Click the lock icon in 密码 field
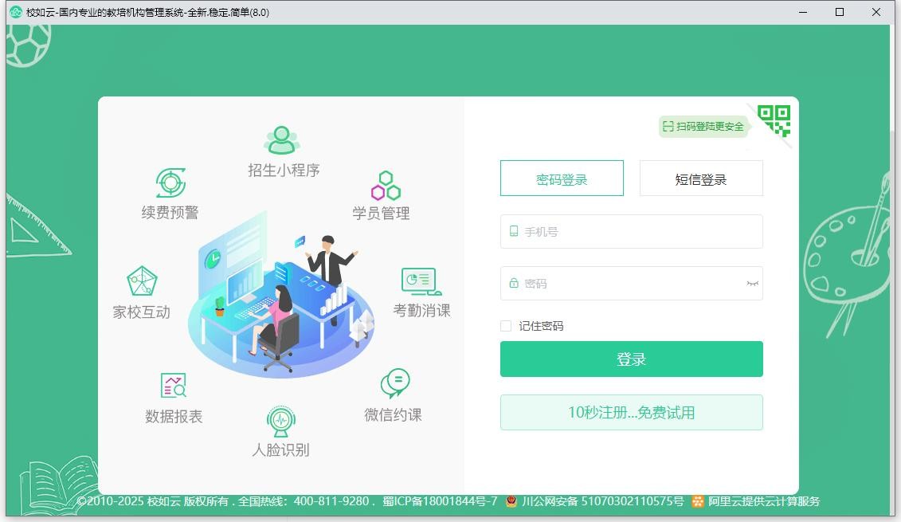The image size is (901, 522). [x=514, y=284]
